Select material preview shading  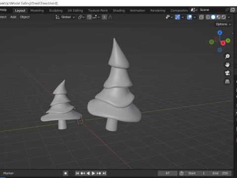218,17
